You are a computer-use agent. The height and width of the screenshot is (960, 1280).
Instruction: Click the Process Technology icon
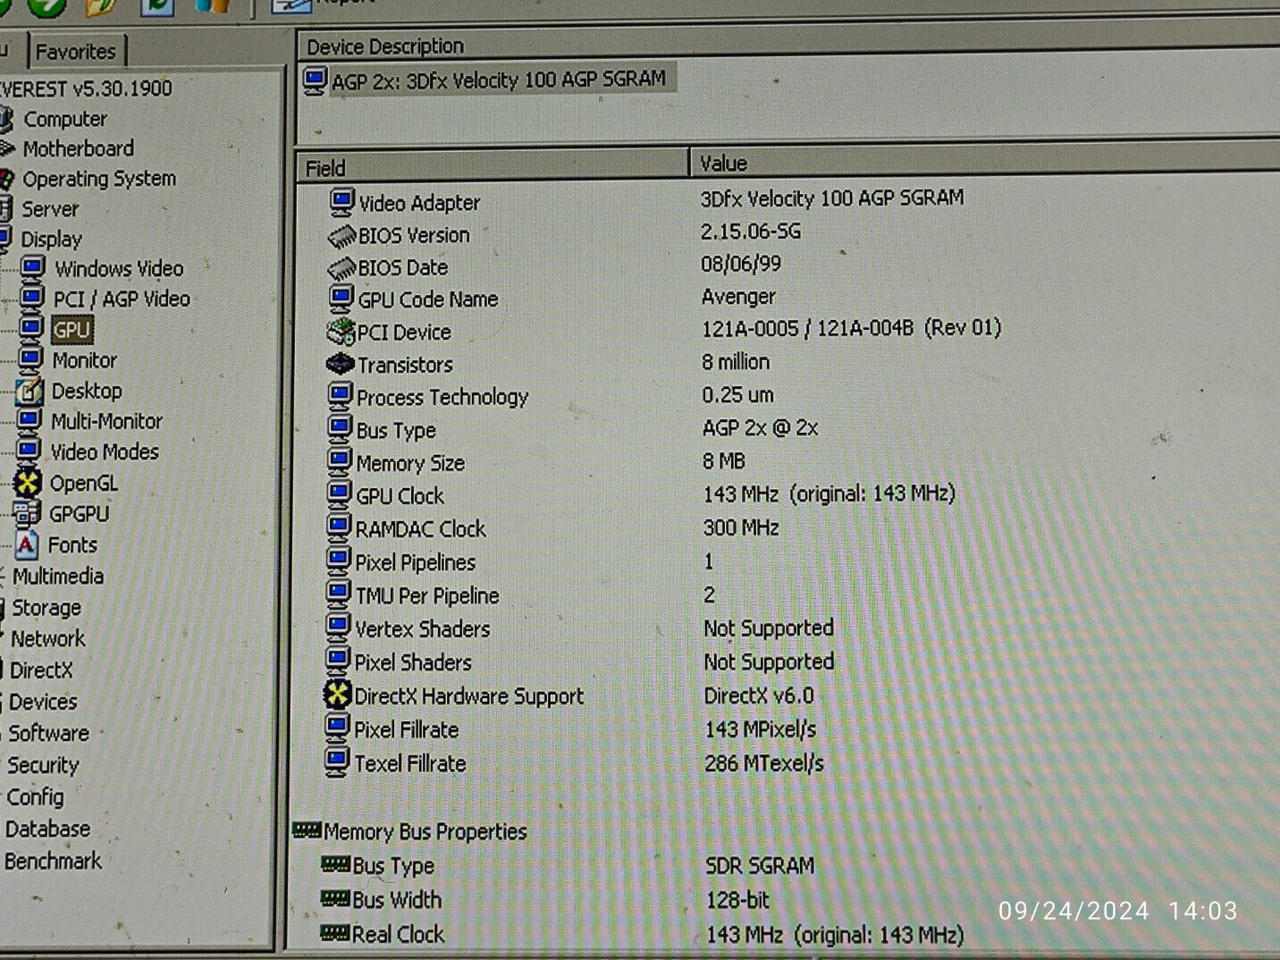click(340, 397)
